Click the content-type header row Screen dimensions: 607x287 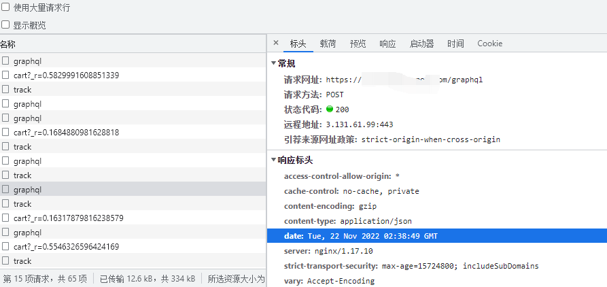(348, 221)
